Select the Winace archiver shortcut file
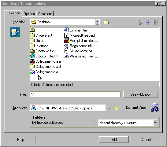 point(81,56)
